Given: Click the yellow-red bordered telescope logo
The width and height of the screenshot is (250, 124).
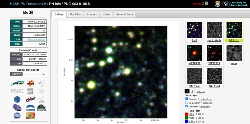Looking at the screenshot, I should (x=30, y=116).
